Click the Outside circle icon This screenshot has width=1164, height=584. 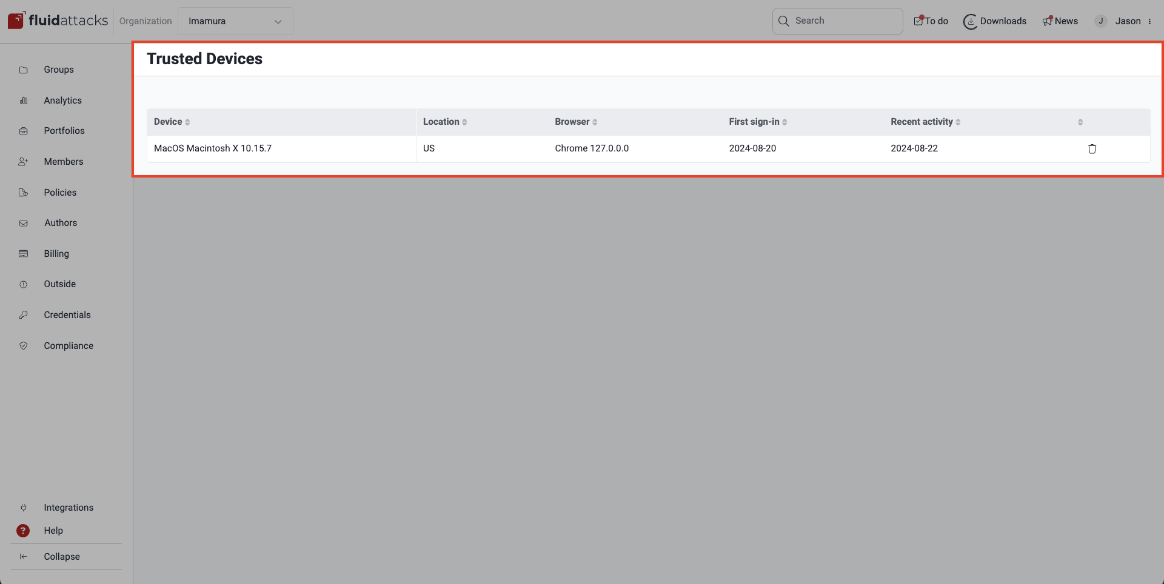pyautogui.click(x=24, y=284)
